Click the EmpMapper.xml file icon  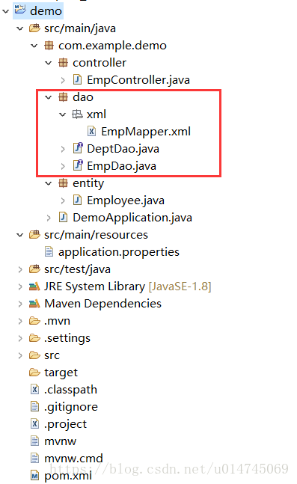point(92,131)
